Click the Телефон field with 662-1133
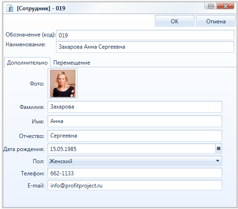This screenshot has height=209, width=238. click(135, 173)
